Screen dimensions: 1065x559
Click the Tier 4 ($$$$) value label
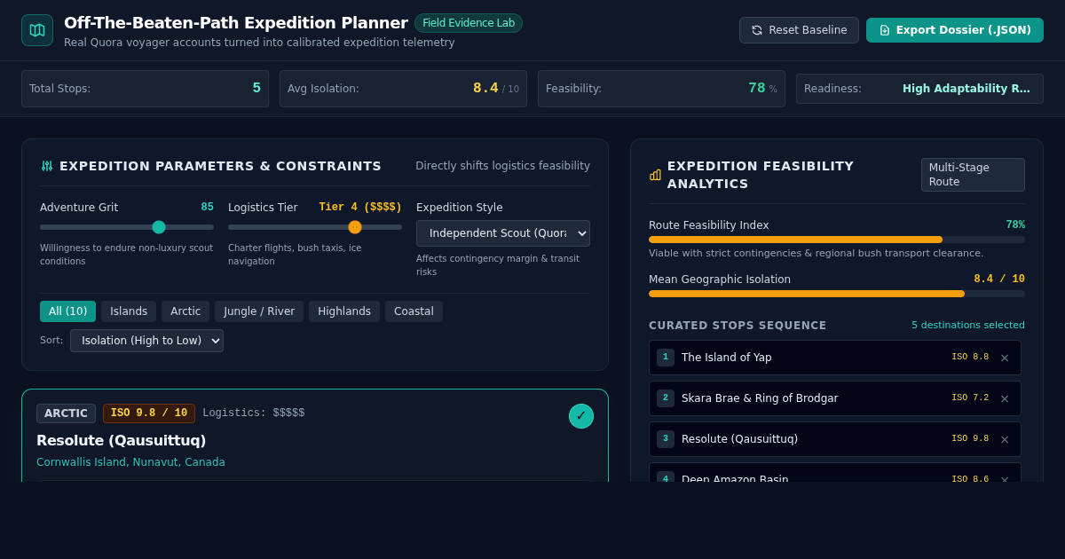(x=360, y=207)
